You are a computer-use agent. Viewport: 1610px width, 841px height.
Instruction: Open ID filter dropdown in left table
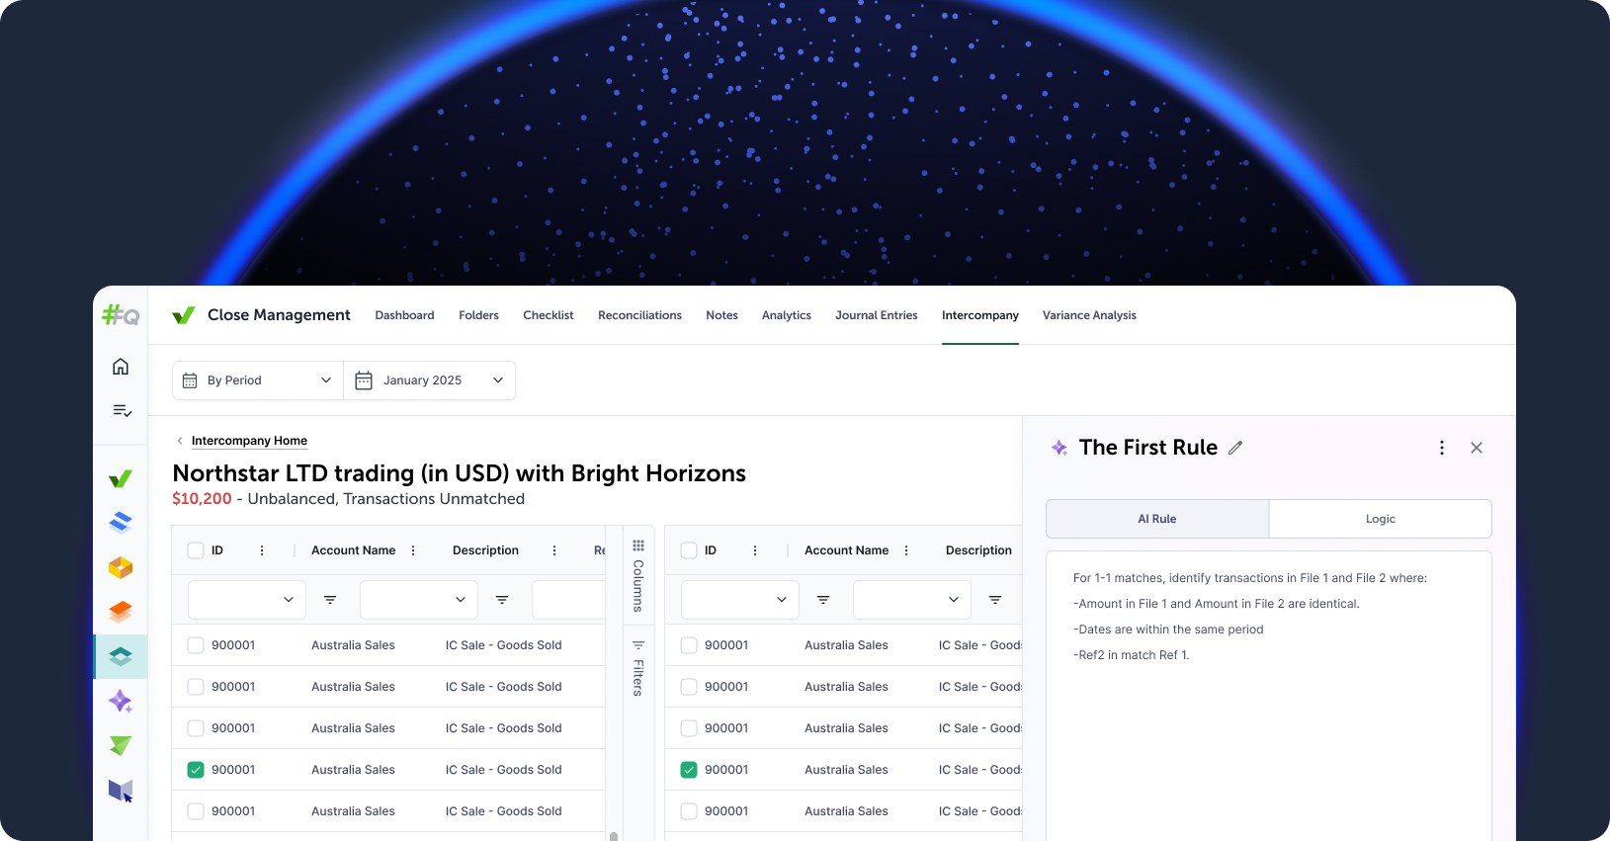pyautogui.click(x=247, y=600)
